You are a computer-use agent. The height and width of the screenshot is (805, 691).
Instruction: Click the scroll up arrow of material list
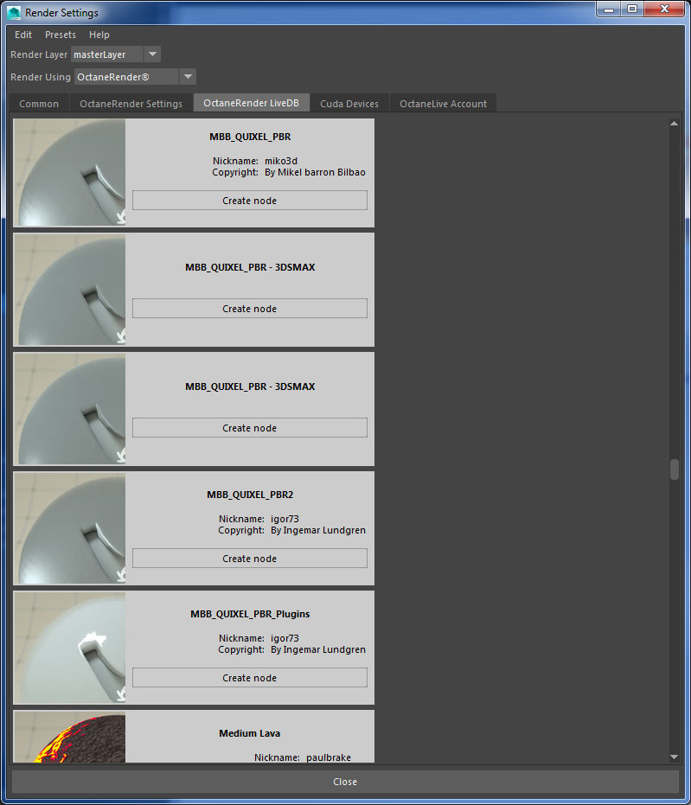coord(674,123)
